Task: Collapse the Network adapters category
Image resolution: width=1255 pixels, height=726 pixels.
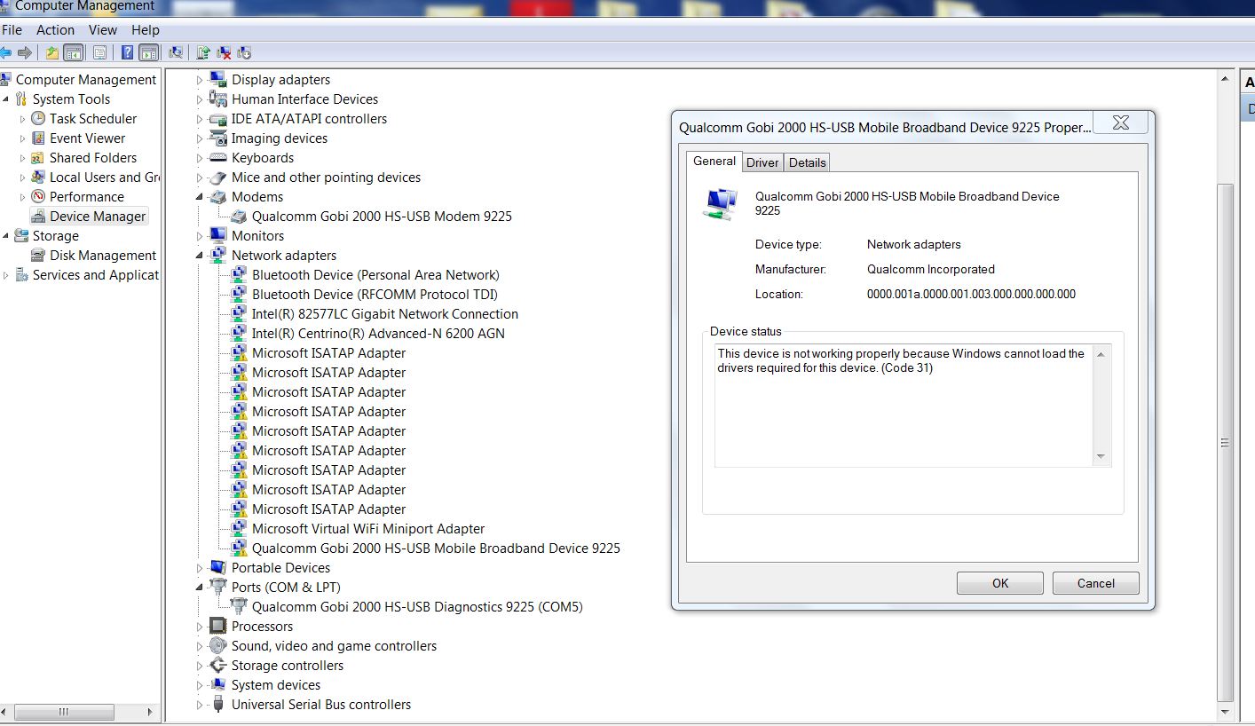Action: click(200, 255)
